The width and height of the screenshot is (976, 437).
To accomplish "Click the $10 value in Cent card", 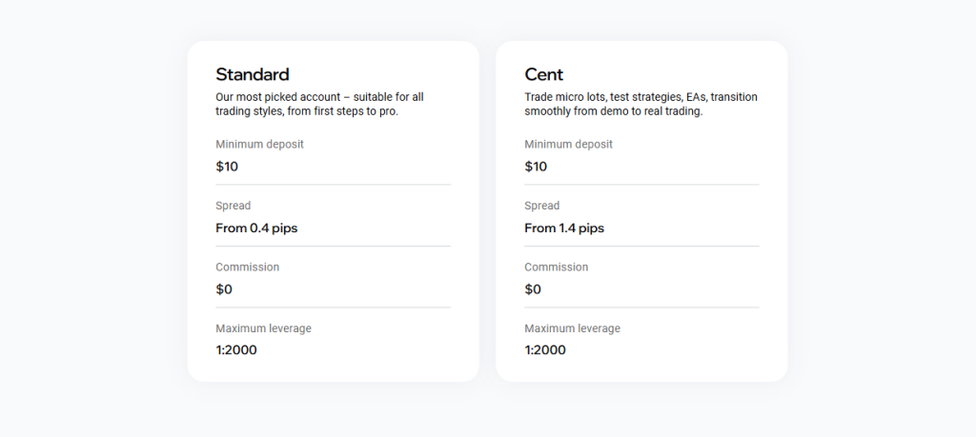I will point(536,167).
